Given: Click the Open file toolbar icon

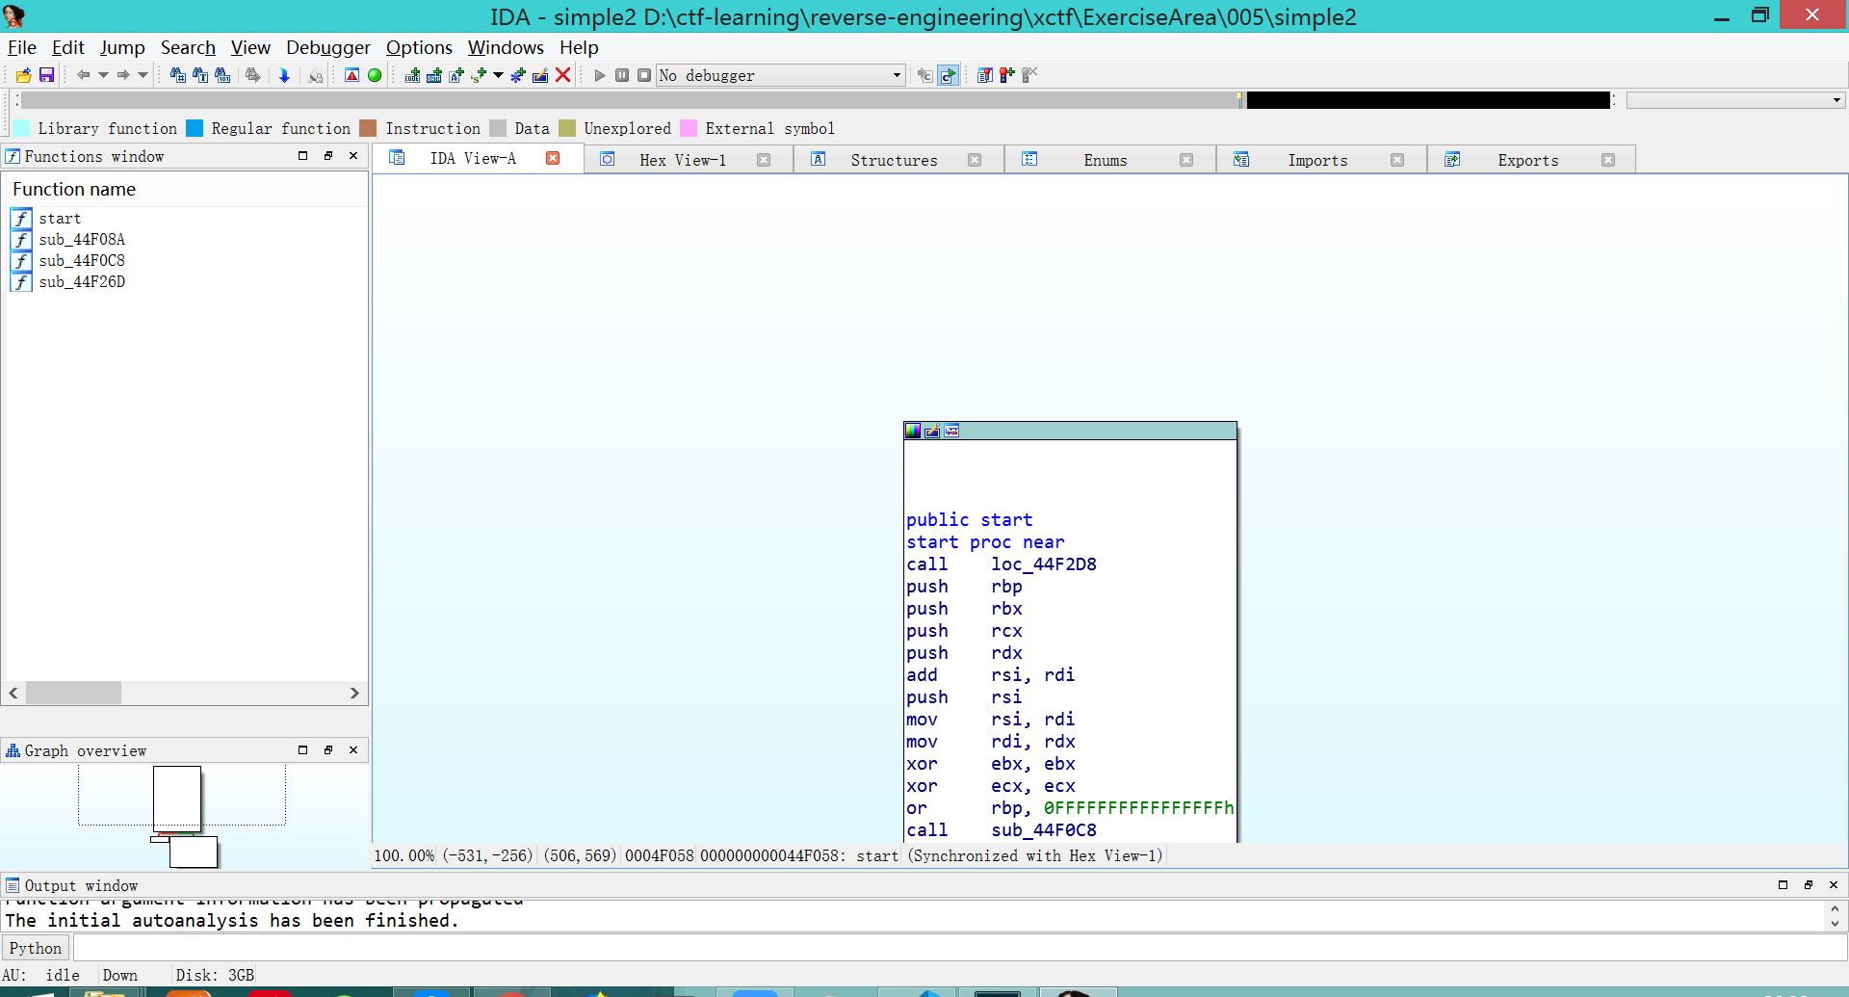Looking at the screenshot, I should pyautogui.click(x=23, y=75).
